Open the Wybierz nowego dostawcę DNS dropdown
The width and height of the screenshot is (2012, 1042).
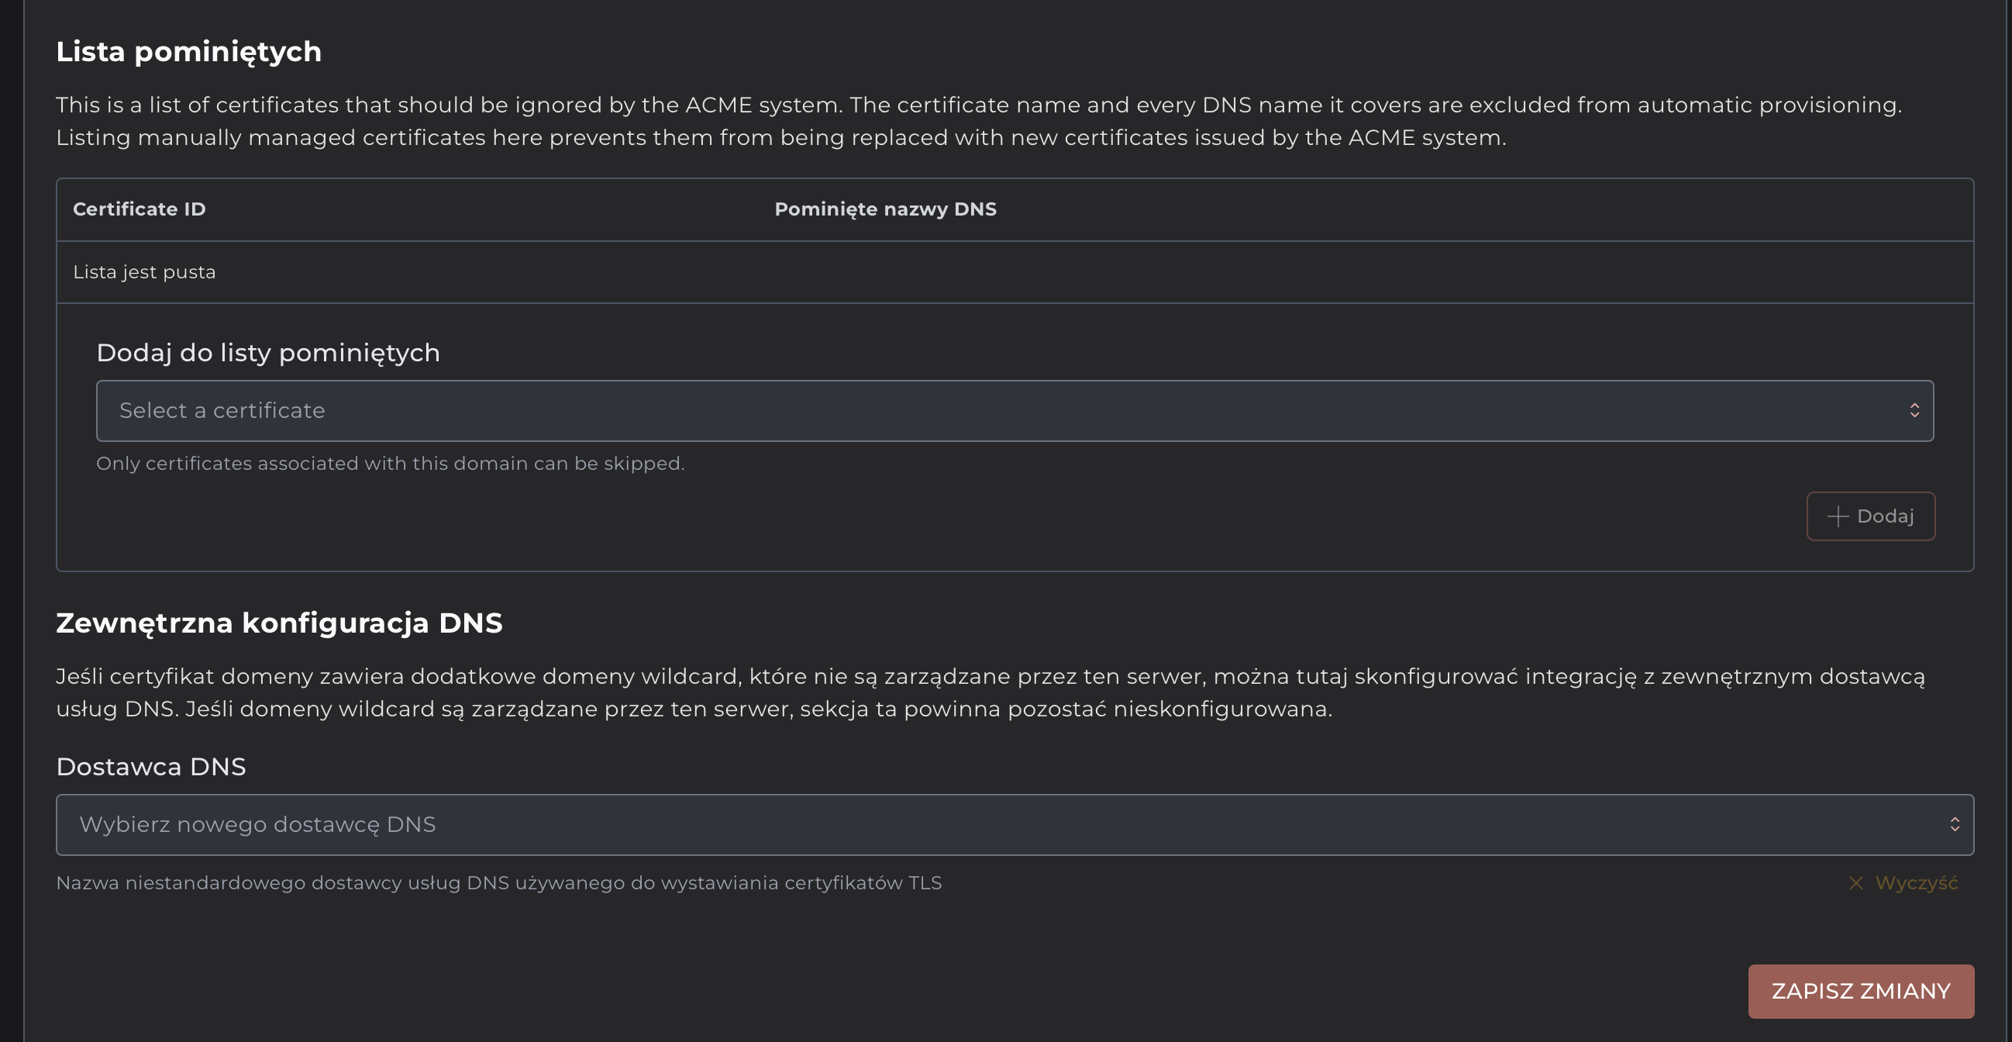click(x=1015, y=825)
